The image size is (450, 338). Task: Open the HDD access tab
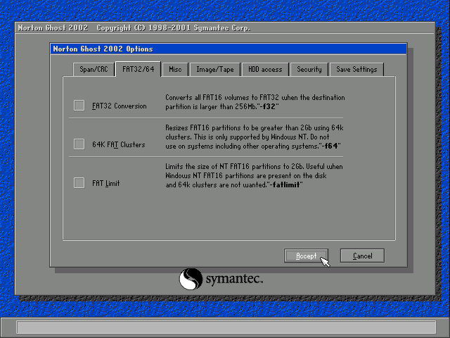pos(265,70)
